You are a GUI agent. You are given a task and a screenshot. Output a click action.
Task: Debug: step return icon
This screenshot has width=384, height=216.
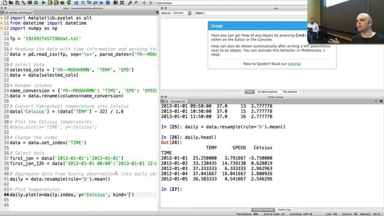(x=95, y=2)
